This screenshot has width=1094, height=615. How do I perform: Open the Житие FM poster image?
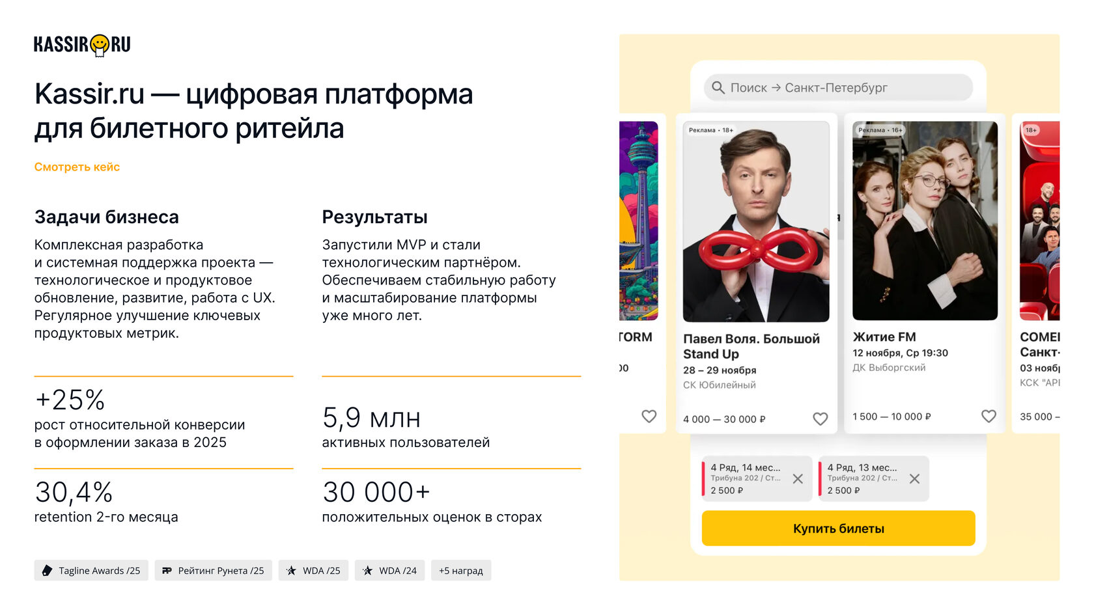(925, 221)
